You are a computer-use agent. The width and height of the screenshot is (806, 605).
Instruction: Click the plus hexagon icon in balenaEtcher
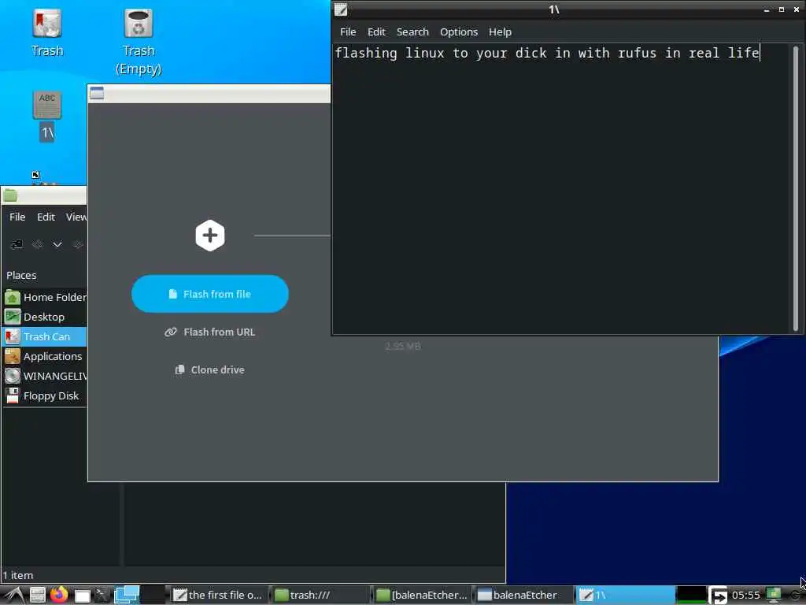click(x=209, y=236)
